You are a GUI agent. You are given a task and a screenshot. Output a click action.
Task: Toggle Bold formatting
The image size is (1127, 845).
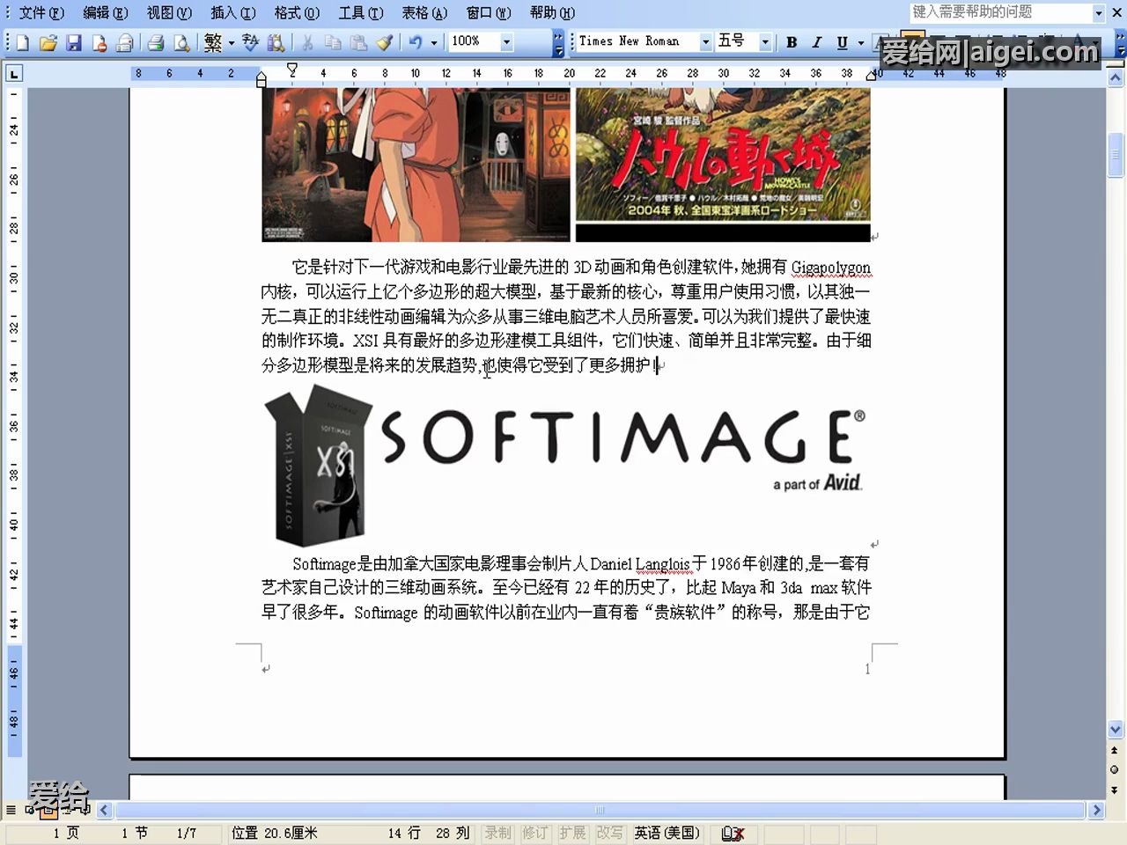tap(792, 42)
